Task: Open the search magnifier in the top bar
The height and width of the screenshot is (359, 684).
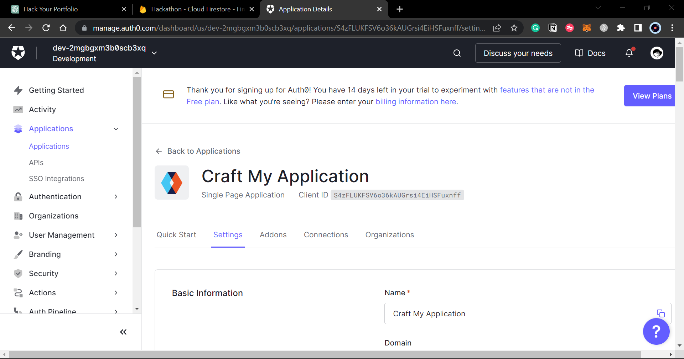Action: 457,53
